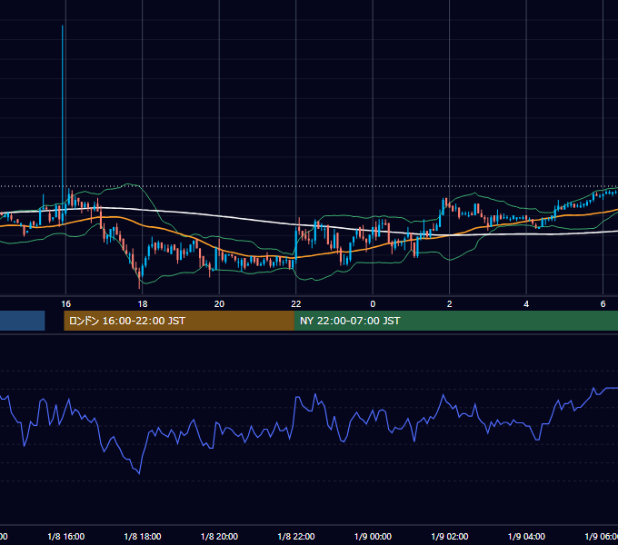Click the 4 hour label on price chart axis
The width and height of the screenshot is (618, 545).
[526, 304]
